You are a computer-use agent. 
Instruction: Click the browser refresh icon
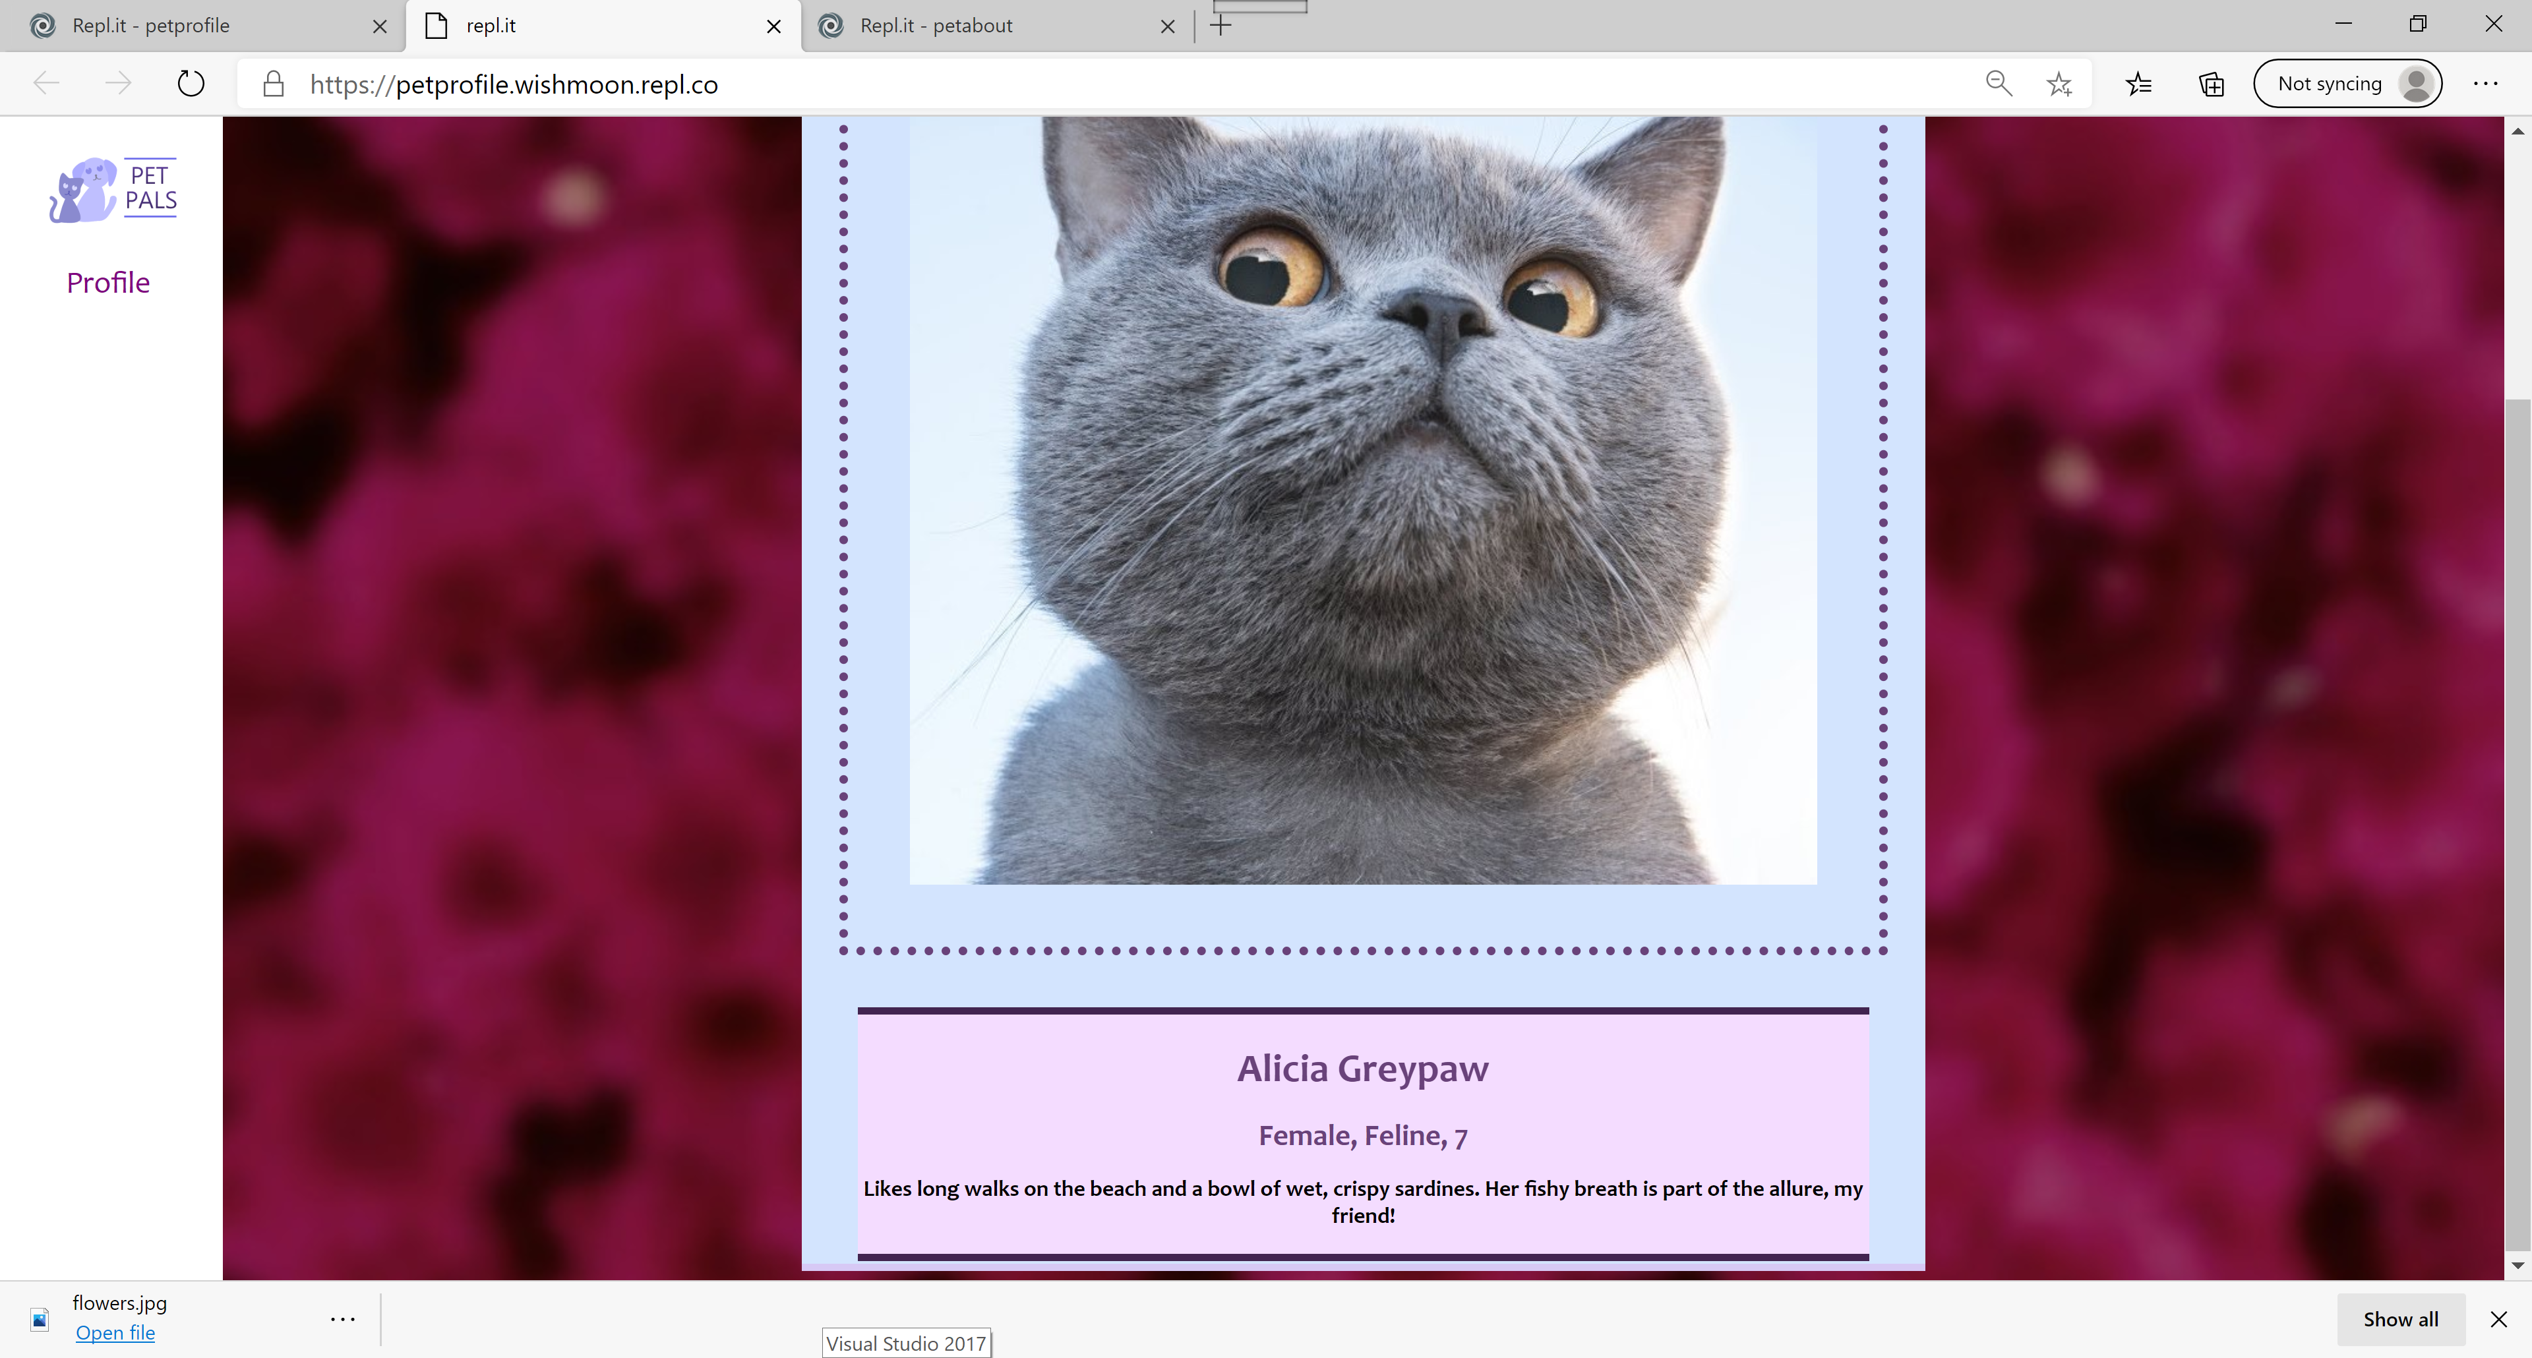[x=191, y=84]
